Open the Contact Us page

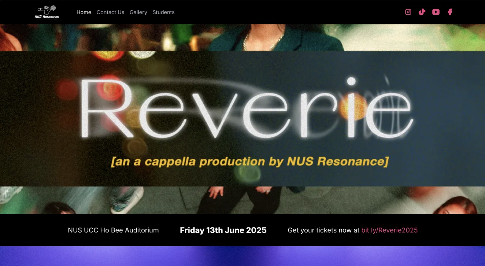click(x=110, y=12)
